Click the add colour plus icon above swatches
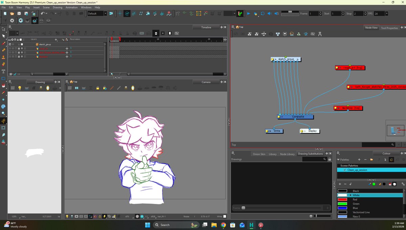Screen dimensions: 406x230 coord(340,184)
